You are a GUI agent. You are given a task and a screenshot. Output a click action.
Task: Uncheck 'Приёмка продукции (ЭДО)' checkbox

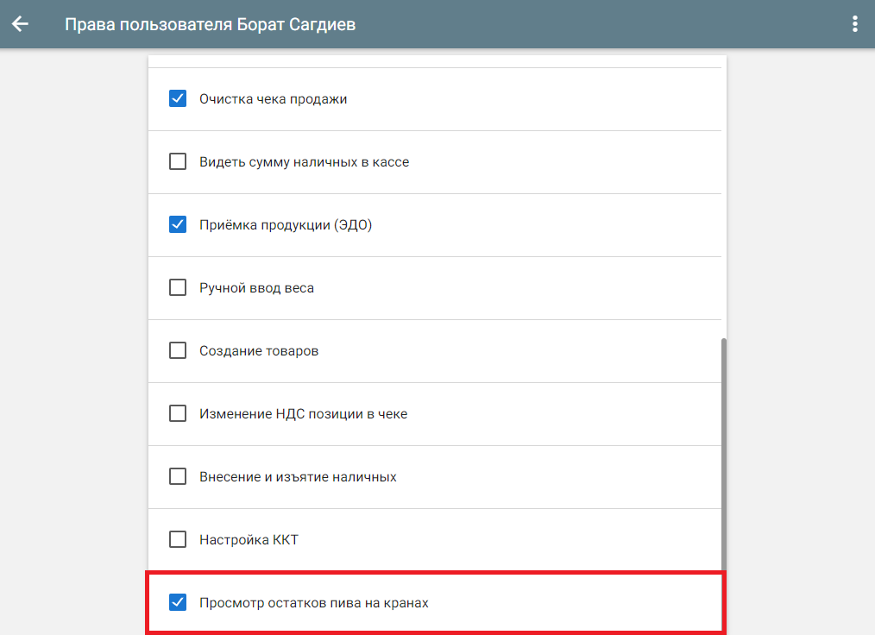tap(178, 224)
